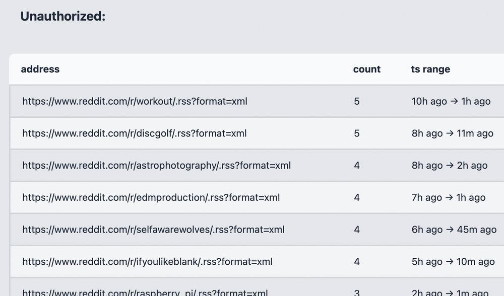Select the r/workout RSS address
This screenshot has height=296, width=504.
135,102
